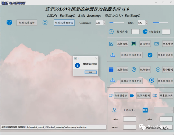Click the 模型权重初始化 button
The height and width of the screenshot is (135, 174).
(64, 23)
